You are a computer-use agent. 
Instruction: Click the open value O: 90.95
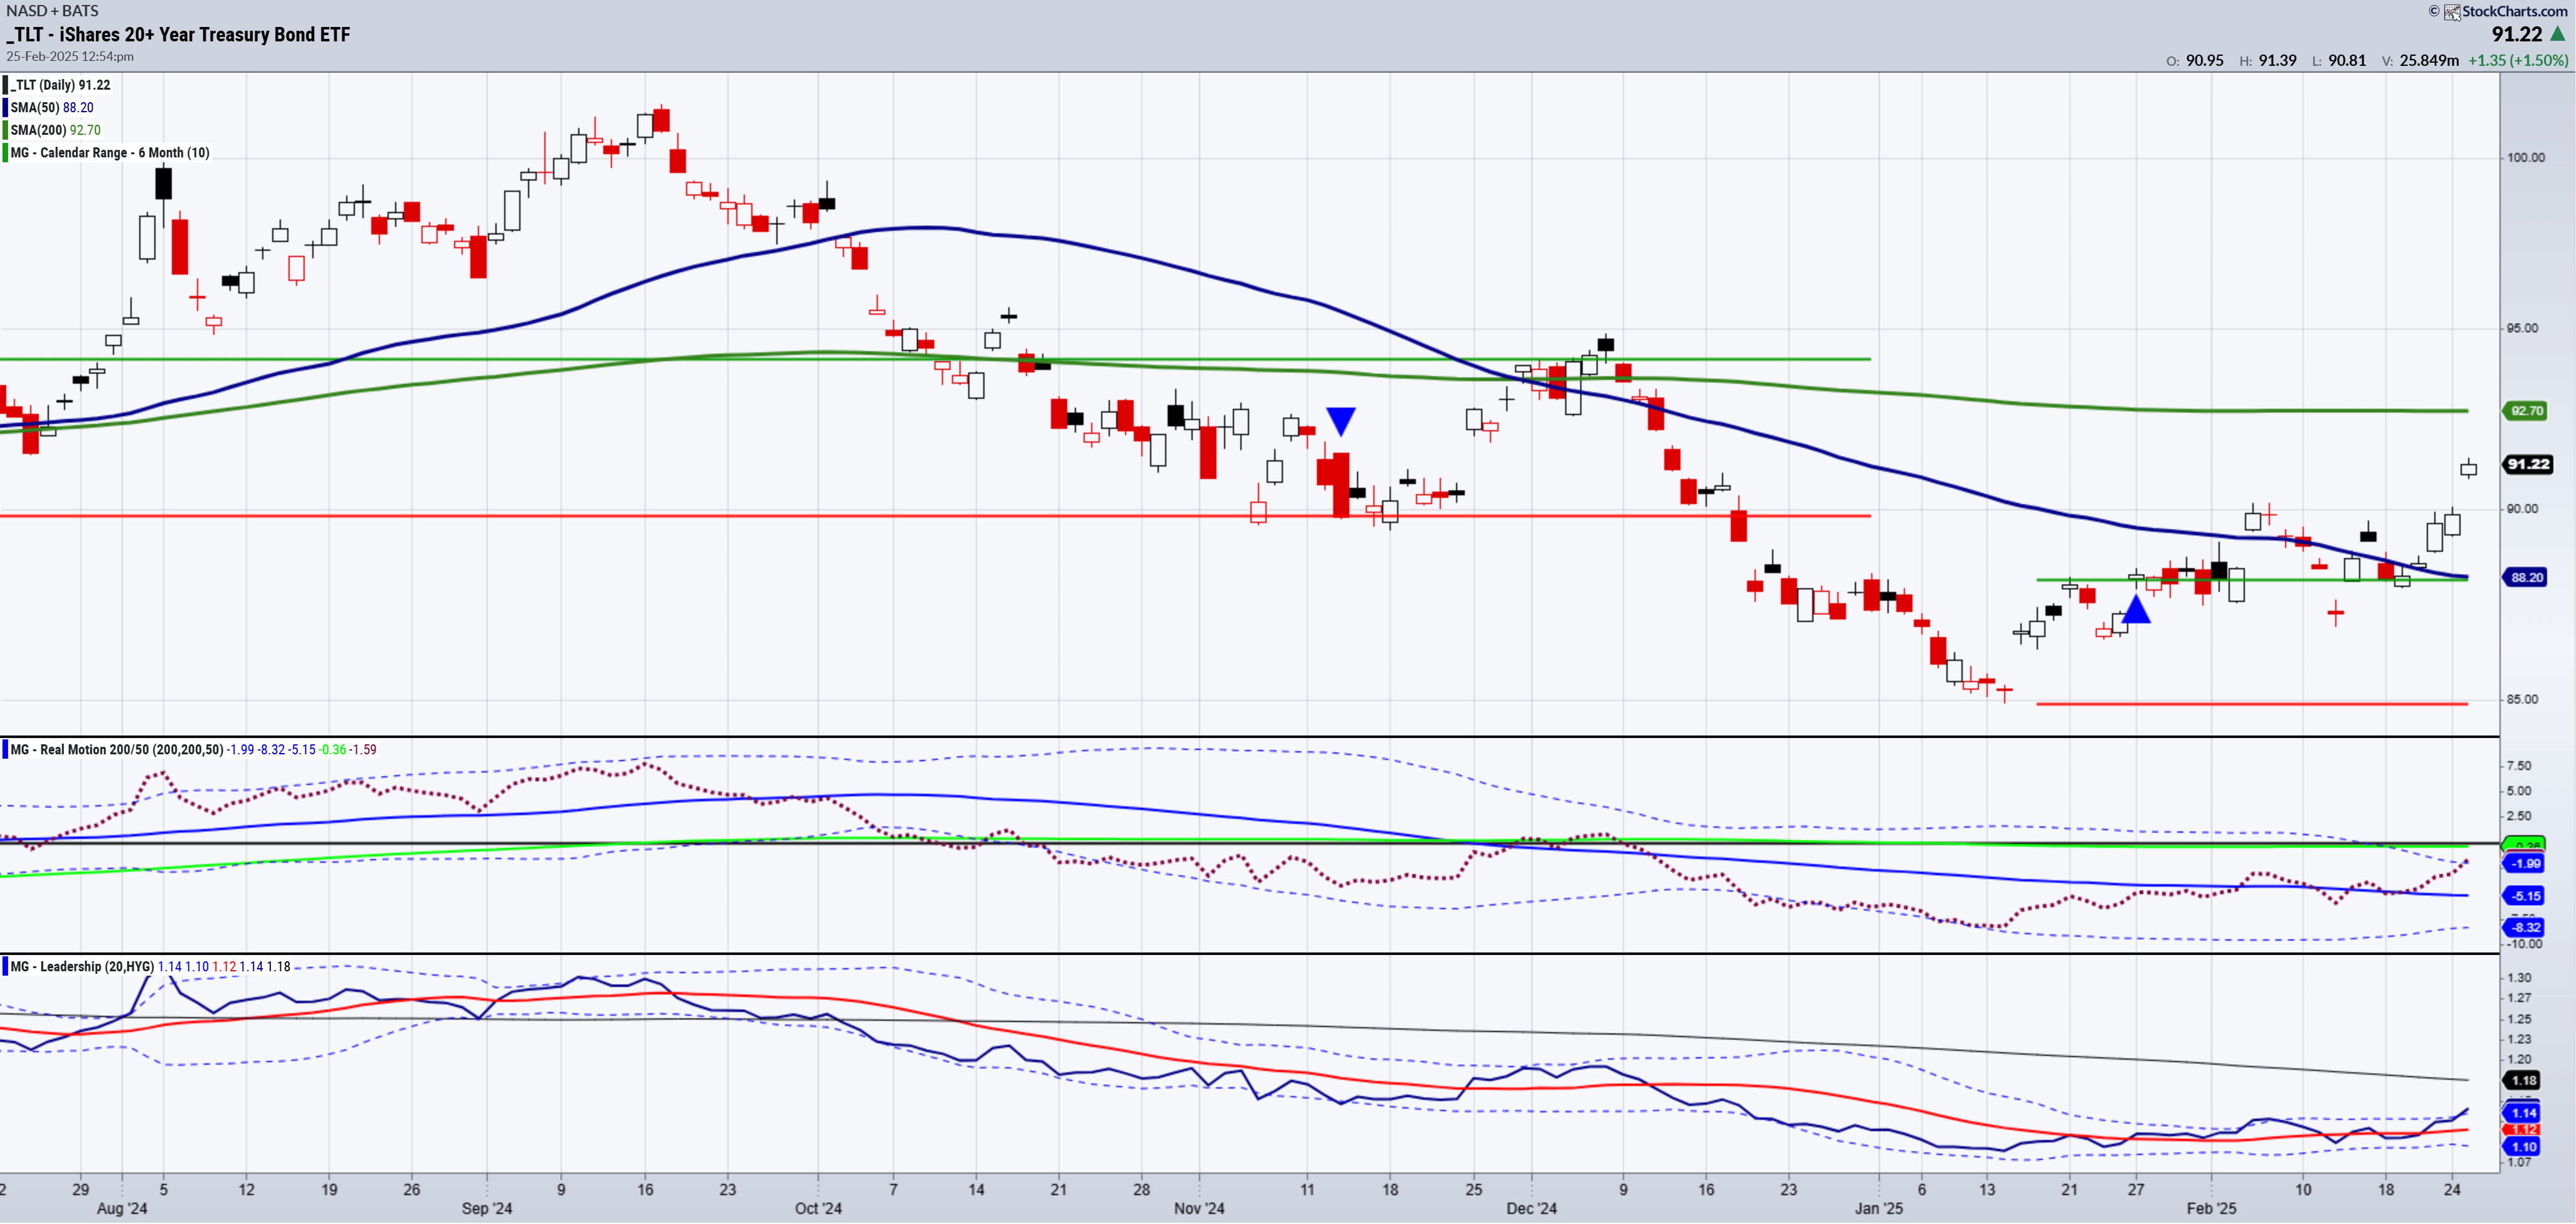2195,60
